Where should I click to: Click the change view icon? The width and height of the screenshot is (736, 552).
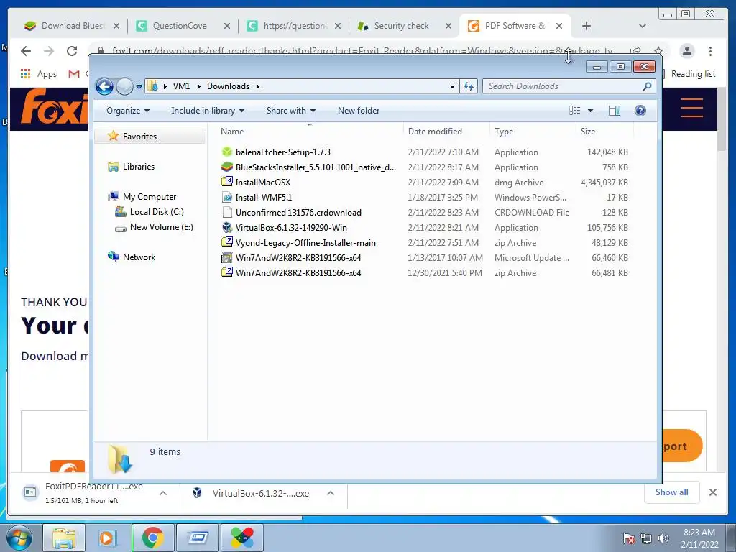(x=574, y=111)
